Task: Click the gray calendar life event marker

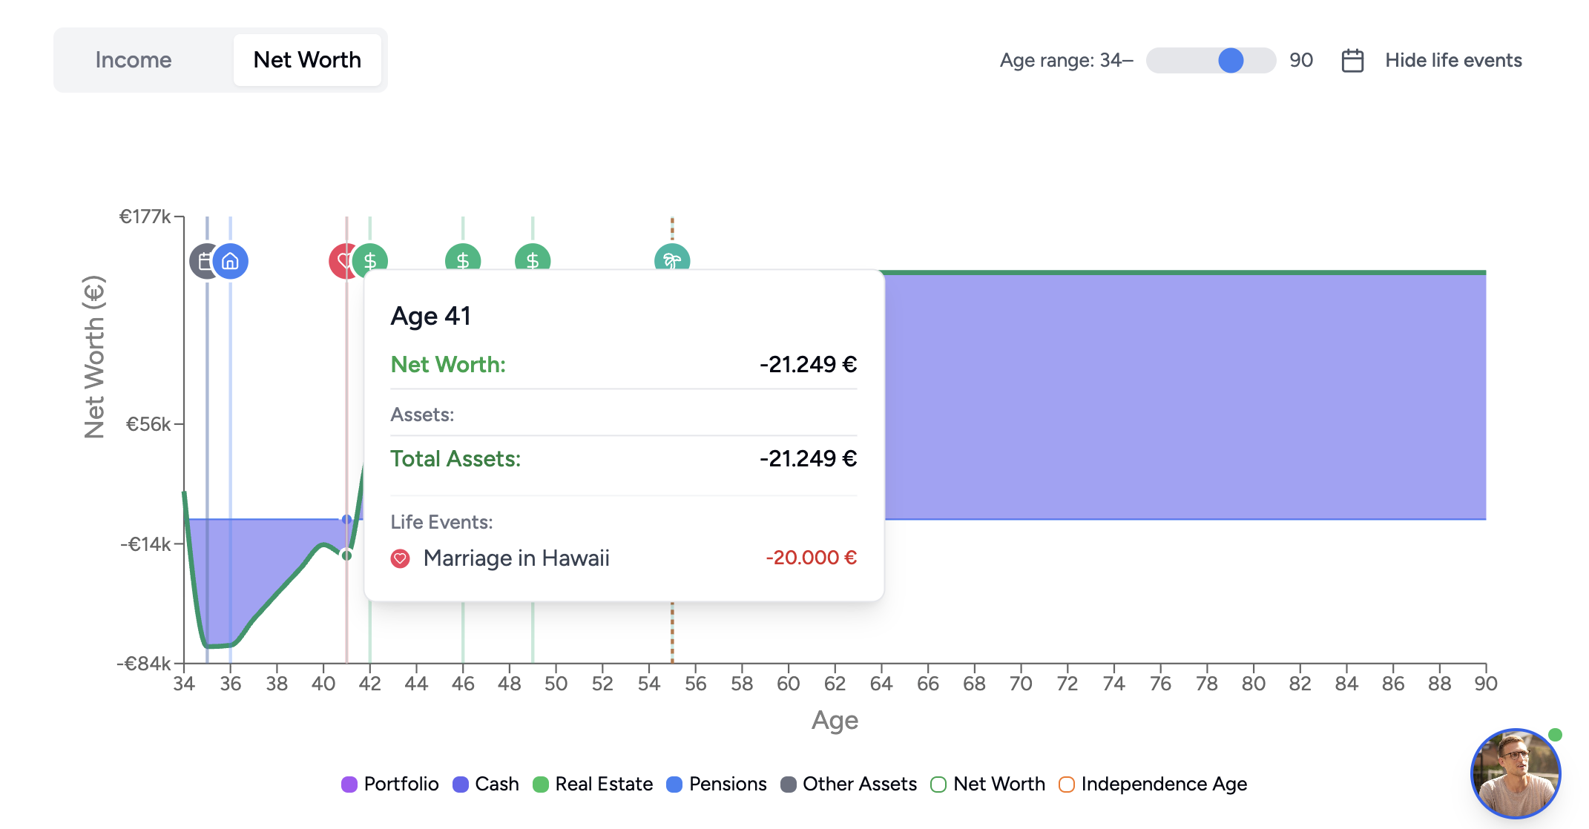Action: pos(200,261)
